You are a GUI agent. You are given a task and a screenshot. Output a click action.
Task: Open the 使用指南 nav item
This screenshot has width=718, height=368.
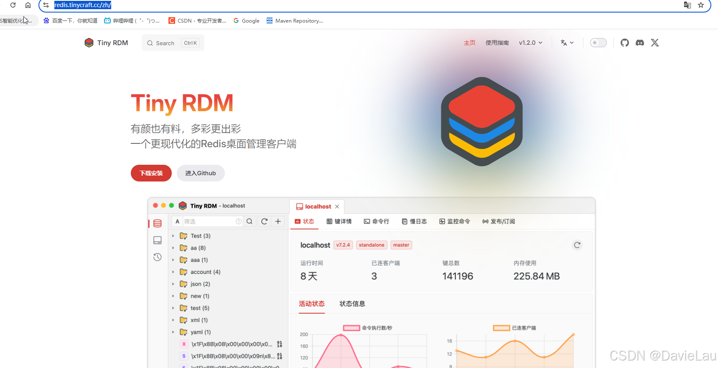tap(497, 43)
